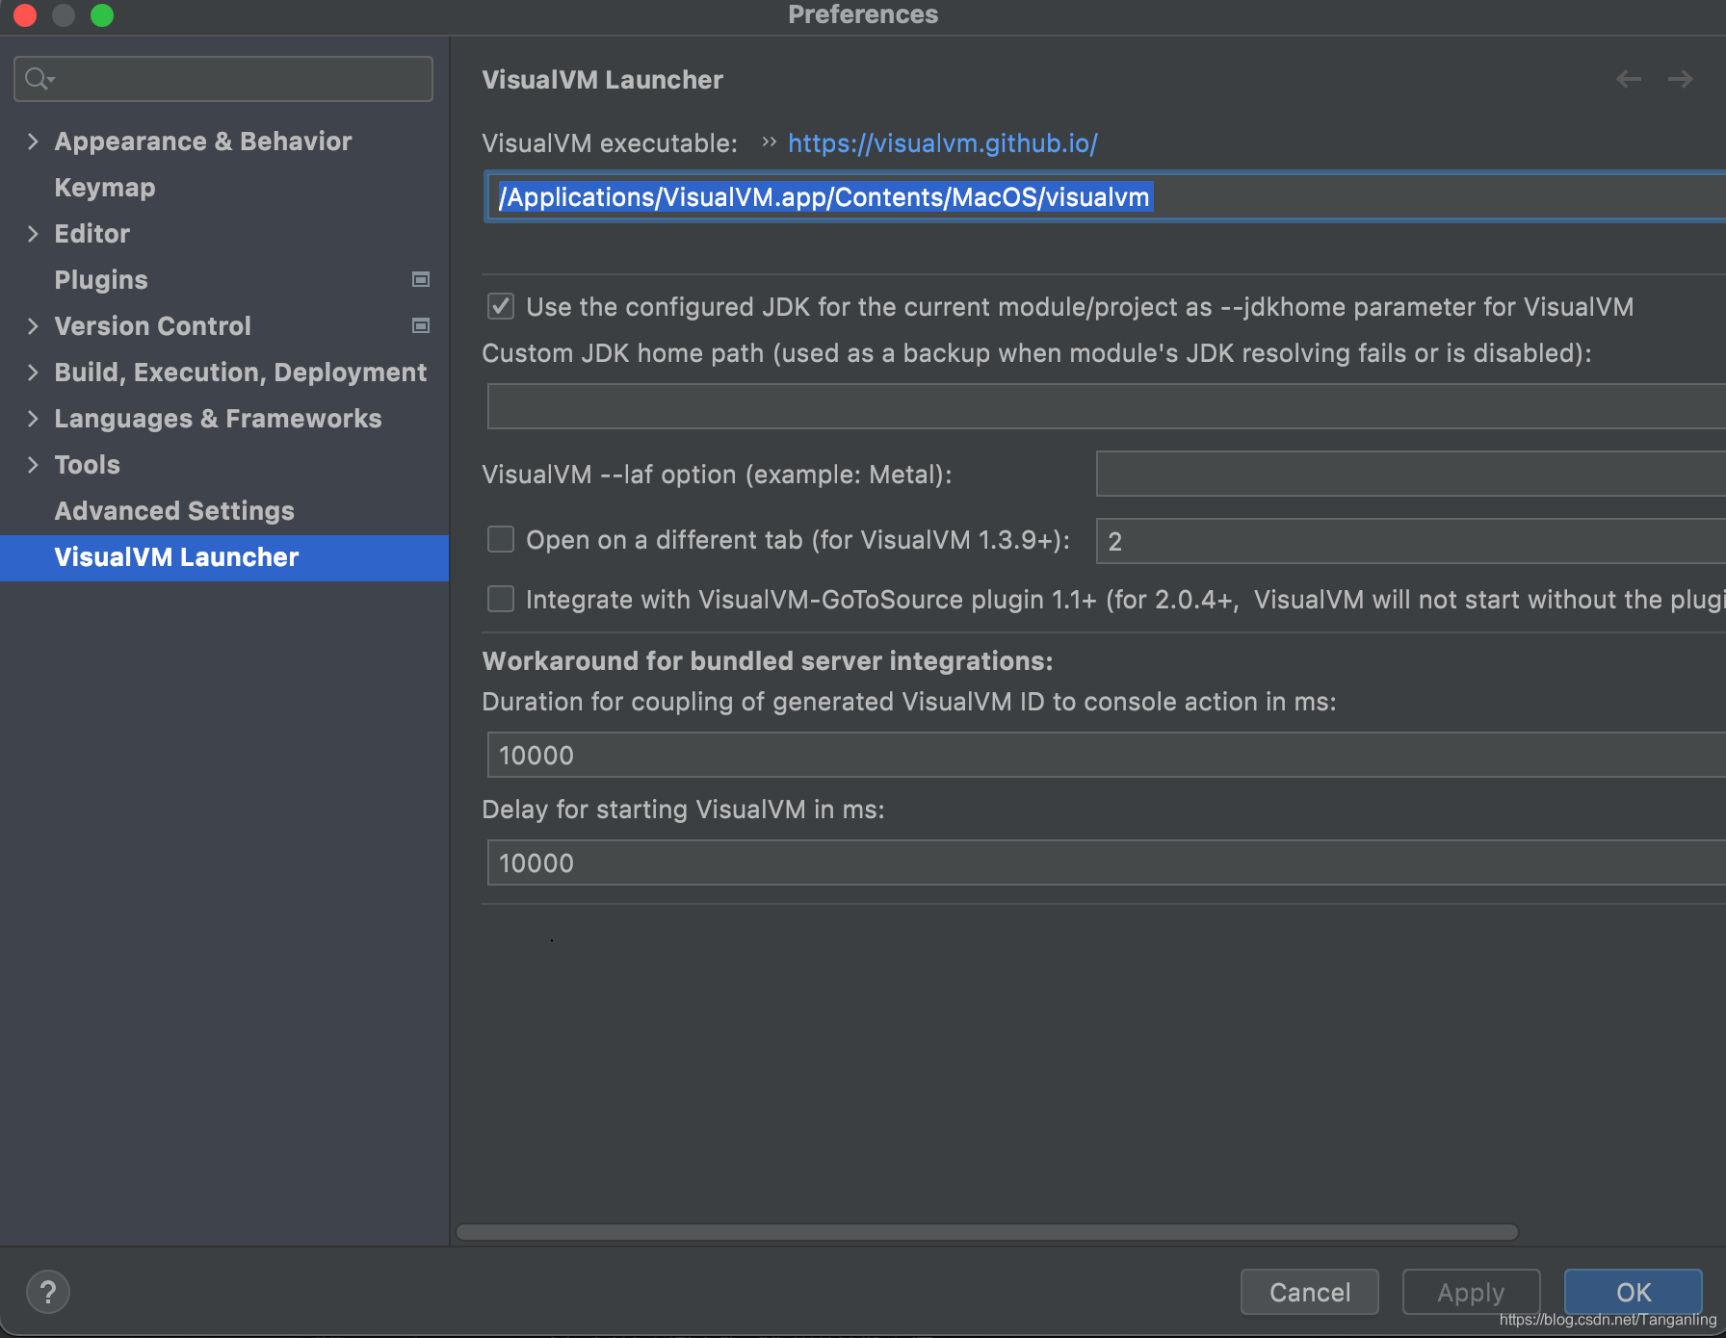Click the search magnifier icon in settings

(39, 79)
